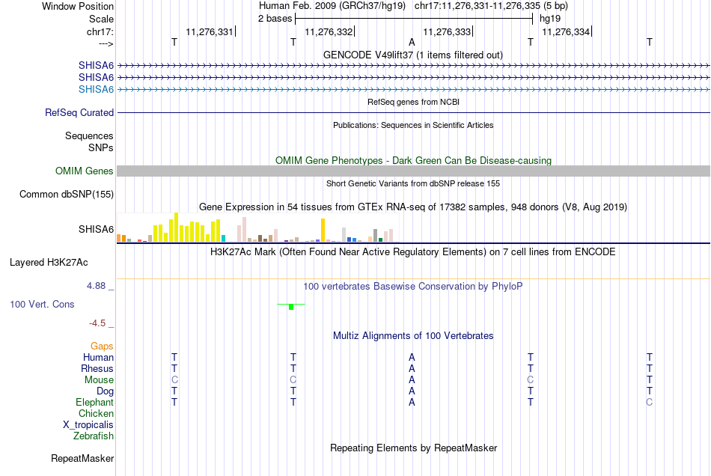Click the chr17:11,276,331-11,276,335 (5 bp) position text
The image size is (711, 476).
tap(491, 6)
